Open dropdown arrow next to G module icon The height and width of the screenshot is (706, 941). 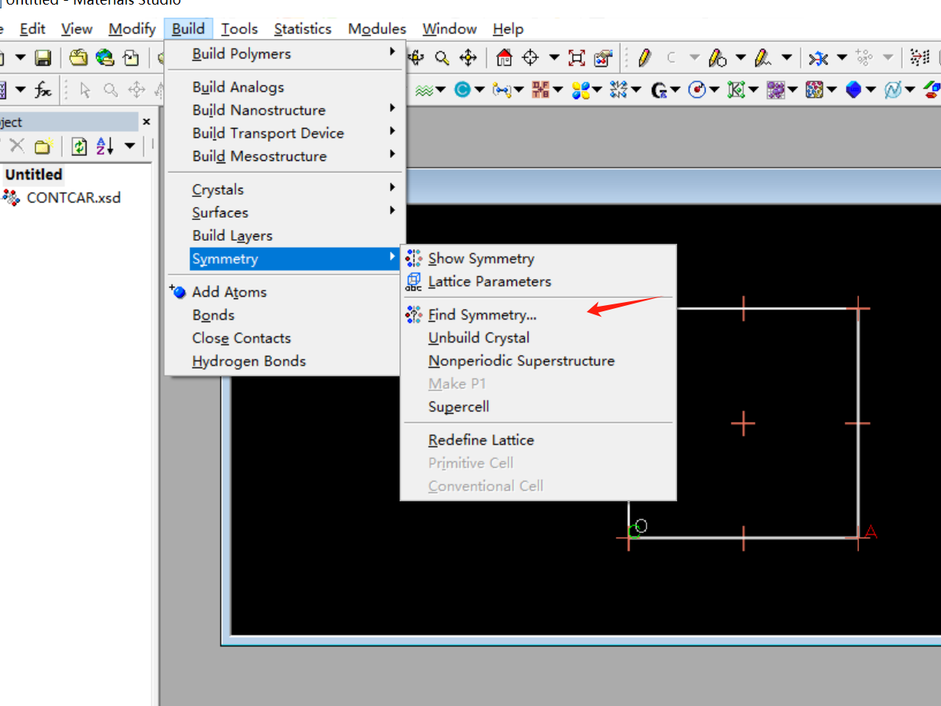coord(676,90)
